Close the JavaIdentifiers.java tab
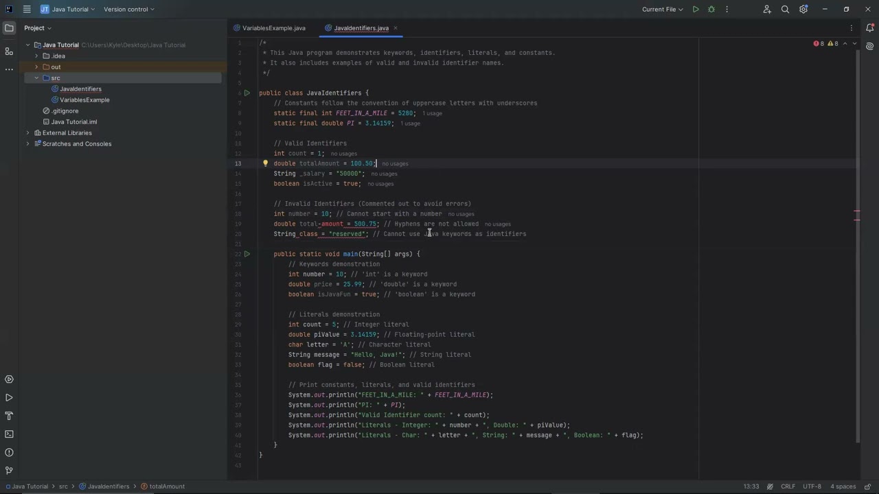This screenshot has height=494, width=879. click(396, 28)
